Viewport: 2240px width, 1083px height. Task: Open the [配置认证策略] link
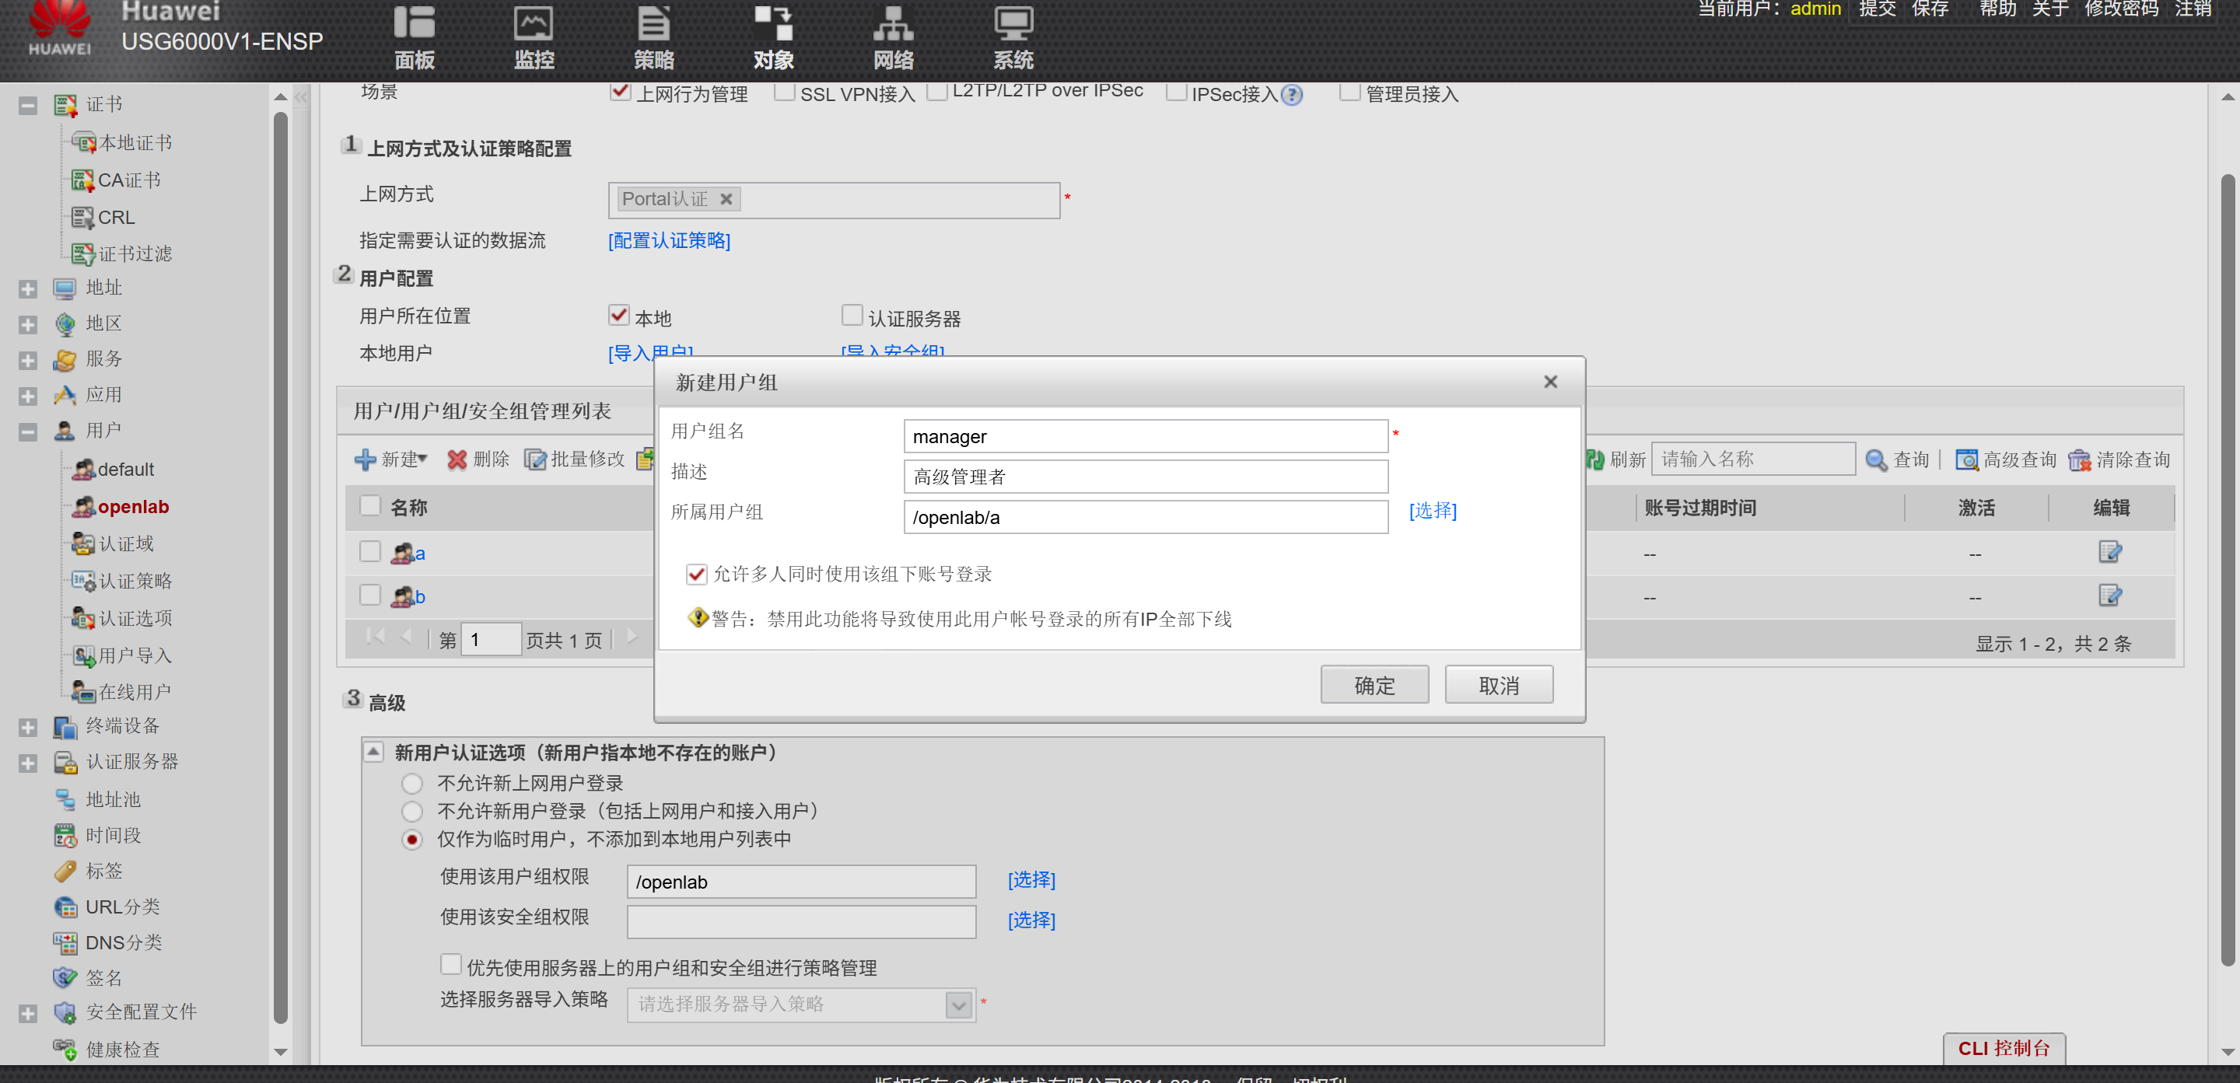(x=668, y=241)
